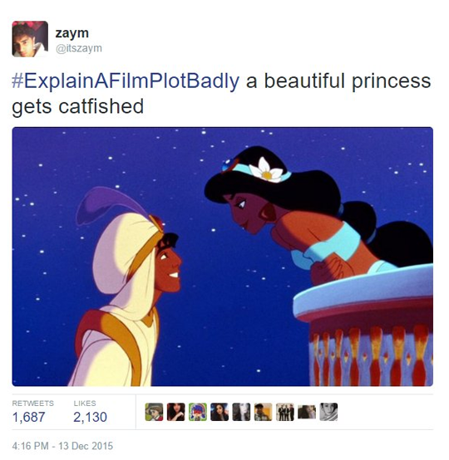This screenshot has width=449, height=460.
Task: Open last liker avatar, black-and-white portrait
Action: (328, 412)
